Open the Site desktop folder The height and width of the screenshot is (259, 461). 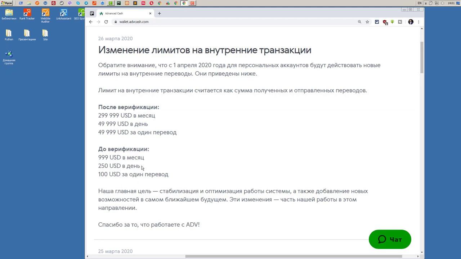pos(45,36)
